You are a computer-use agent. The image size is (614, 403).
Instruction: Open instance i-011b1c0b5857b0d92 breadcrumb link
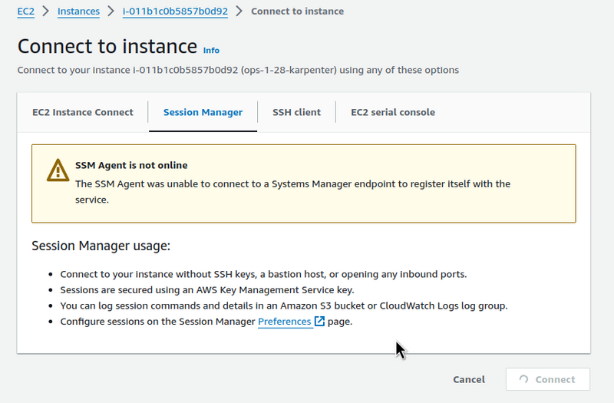(175, 12)
